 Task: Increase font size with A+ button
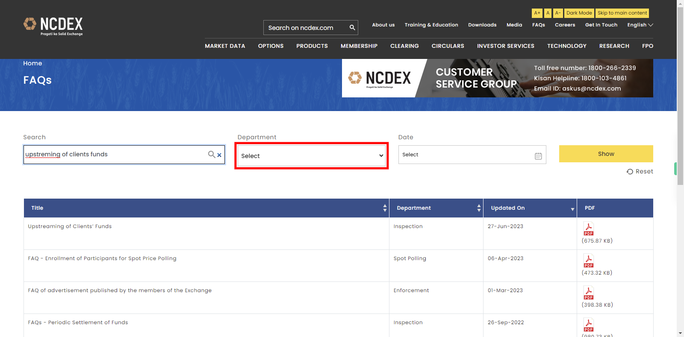(x=537, y=13)
